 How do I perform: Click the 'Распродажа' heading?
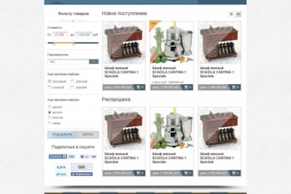(x=116, y=99)
